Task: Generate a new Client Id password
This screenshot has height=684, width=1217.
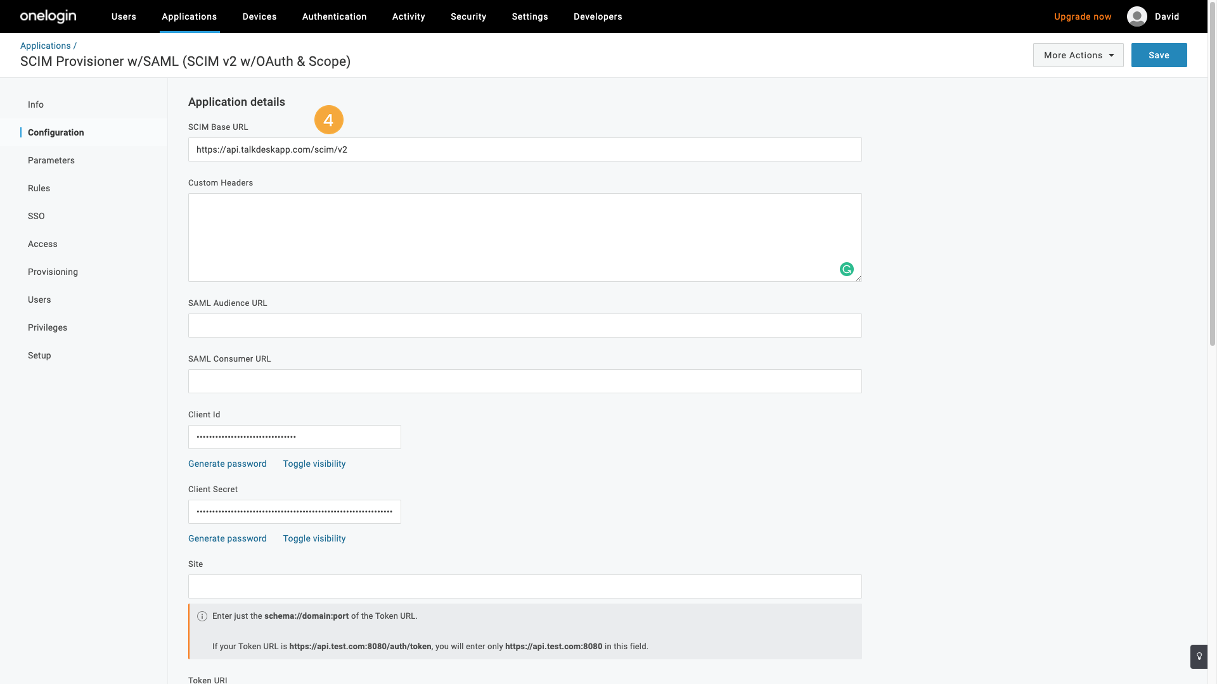Action: (227, 464)
